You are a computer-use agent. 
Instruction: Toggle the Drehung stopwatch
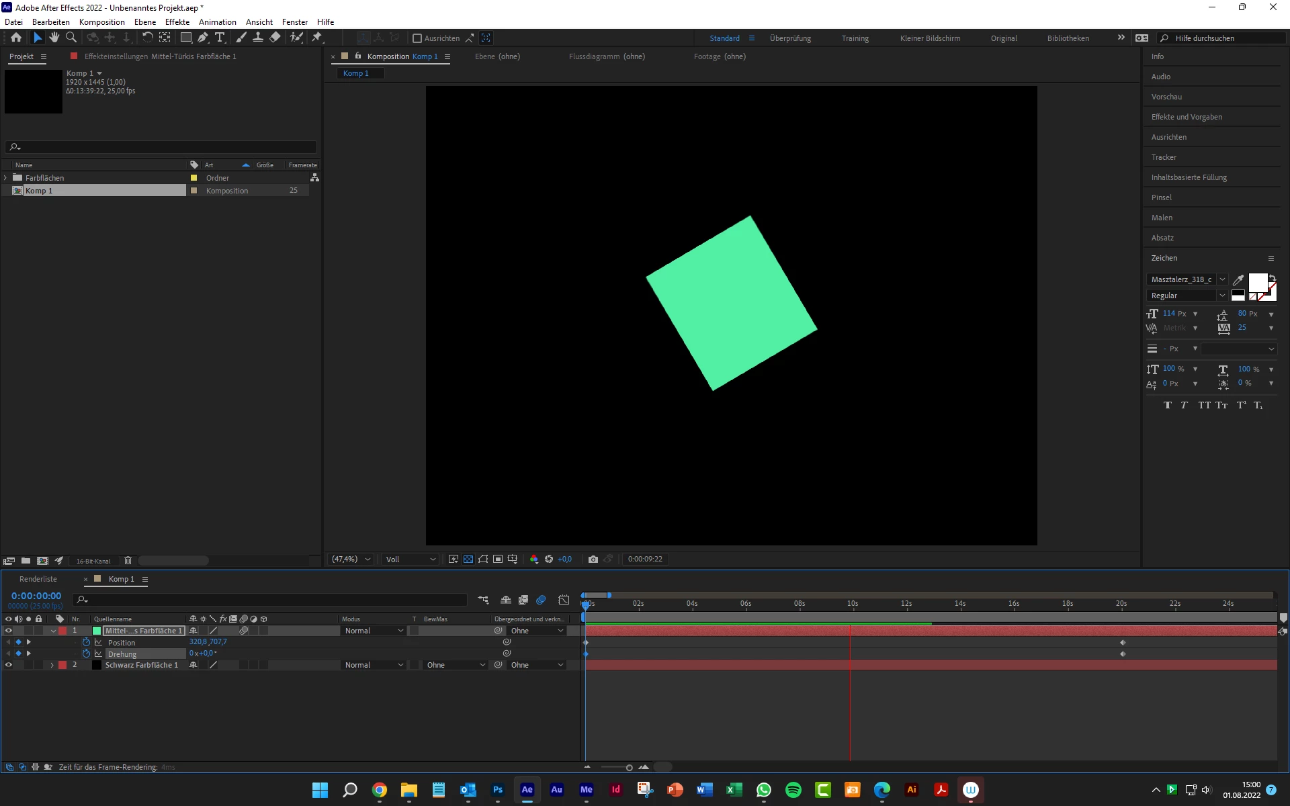point(86,654)
